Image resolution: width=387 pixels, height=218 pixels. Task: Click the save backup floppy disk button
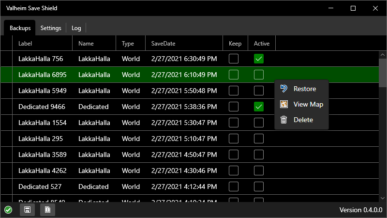tap(28, 210)
